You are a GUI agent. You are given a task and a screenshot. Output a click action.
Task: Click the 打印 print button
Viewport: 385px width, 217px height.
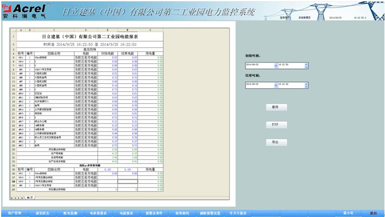[276, 125]
